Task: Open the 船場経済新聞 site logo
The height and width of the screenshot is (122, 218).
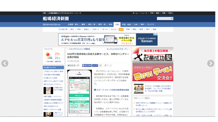Action: (56, 18)
